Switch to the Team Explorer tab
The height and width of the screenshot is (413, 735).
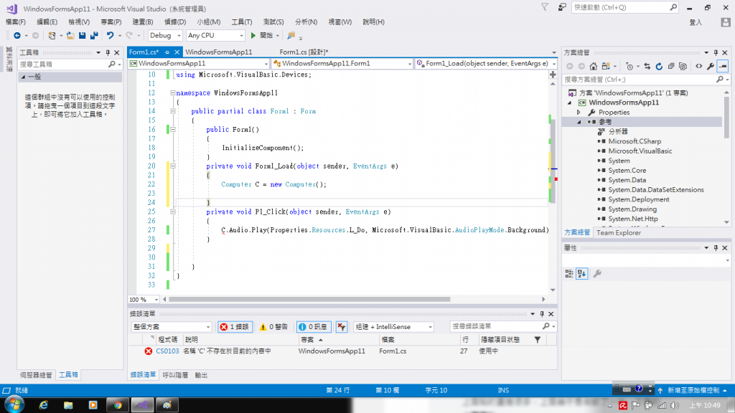tap(618, 233)
